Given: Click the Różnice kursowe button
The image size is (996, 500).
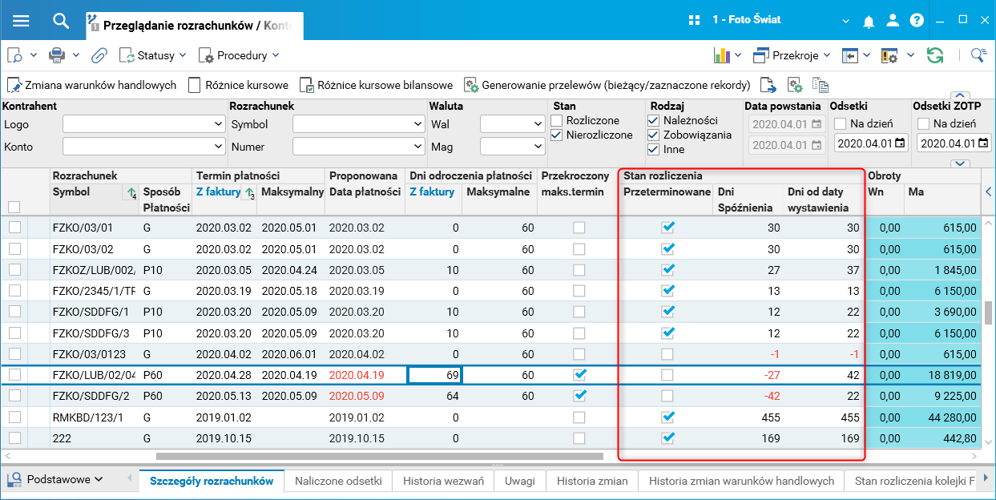Looking at the screenshot, I should click(x=238, y=85).
